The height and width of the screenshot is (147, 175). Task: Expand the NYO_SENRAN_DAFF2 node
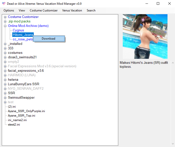(5, 89)
